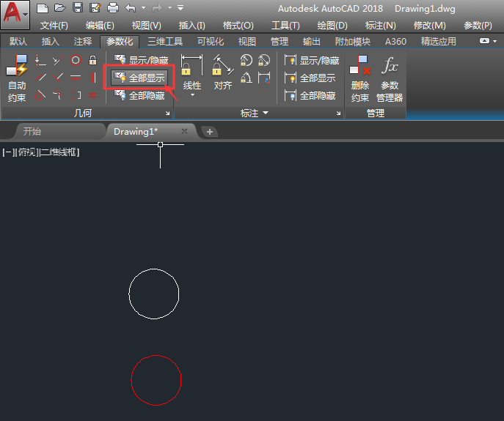
Task: Undo the last action
Action: tap(130, 8)
